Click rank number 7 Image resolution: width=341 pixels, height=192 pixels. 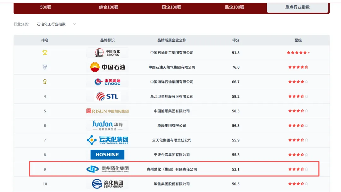pos(45,140)
